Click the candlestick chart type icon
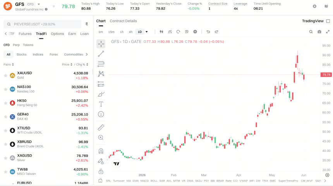The image size is (333, 186). pos(161,32)
